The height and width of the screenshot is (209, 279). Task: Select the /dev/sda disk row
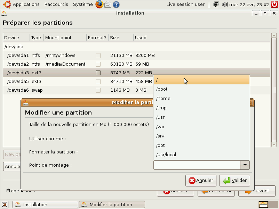tap(136, 47)
